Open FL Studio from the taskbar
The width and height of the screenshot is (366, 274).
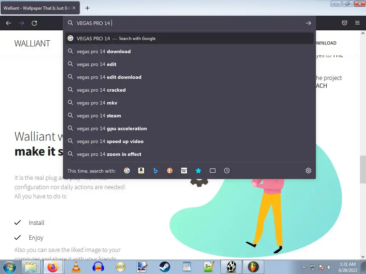[253, 267]
